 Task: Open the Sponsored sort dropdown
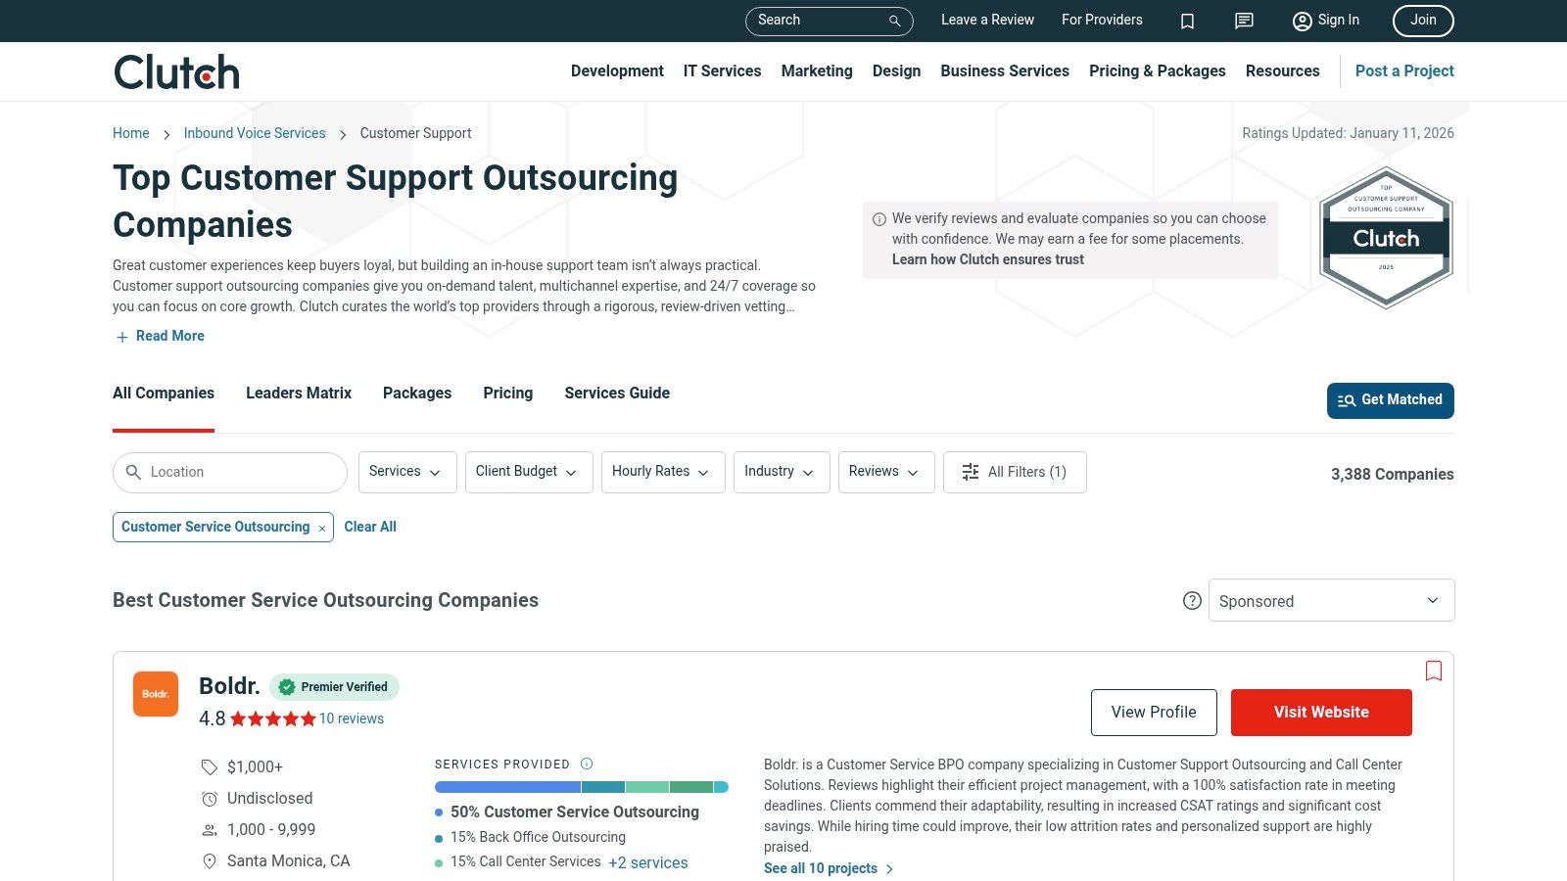tap(1331, 600)
